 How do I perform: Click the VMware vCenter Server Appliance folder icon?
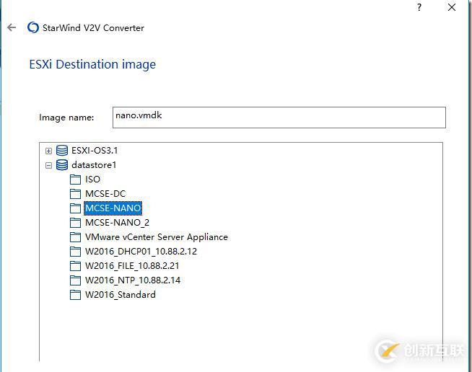coord(75,237)
